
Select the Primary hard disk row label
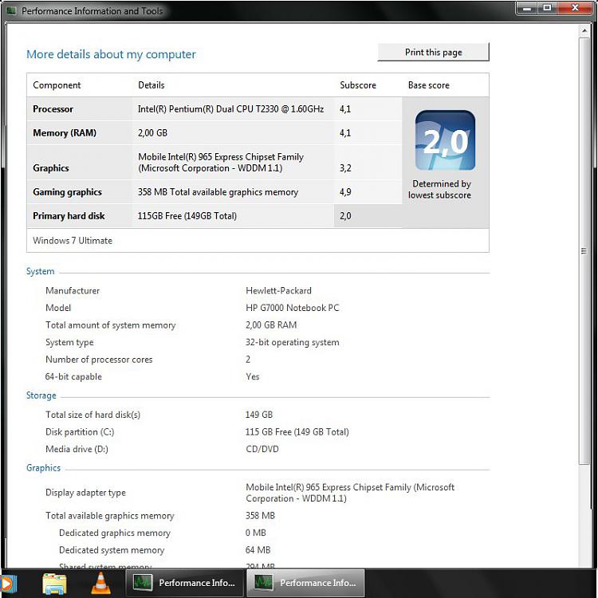[69, 216]
